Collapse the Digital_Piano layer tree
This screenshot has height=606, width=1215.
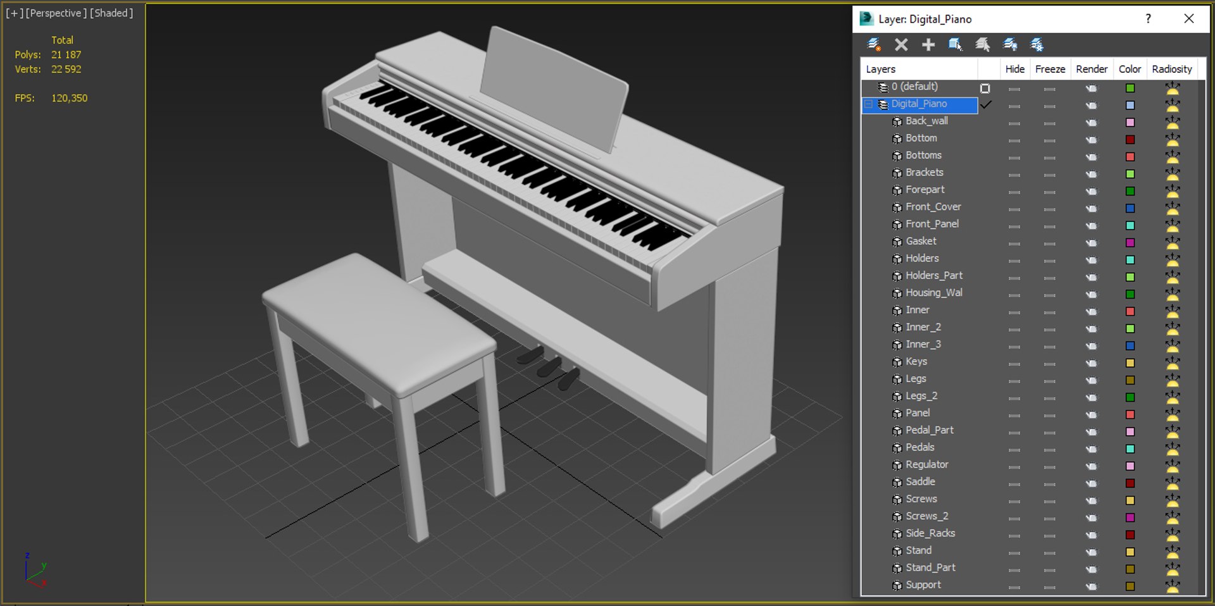pos(869,104)
